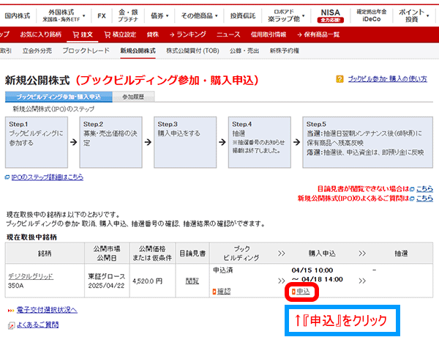Open ブロックトレード sub-menu
This screenshot has width=439, height=337.
(x=86, y=51)
